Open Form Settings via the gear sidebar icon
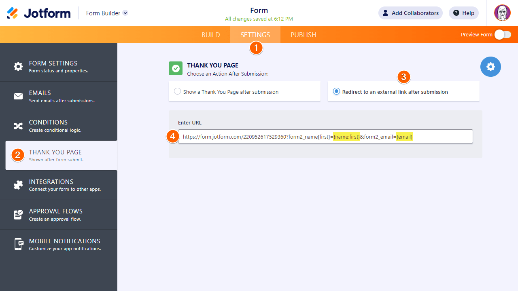This screenshot has height=291, width=518. [x=18, y=67]
